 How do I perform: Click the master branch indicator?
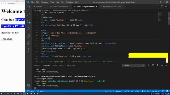pos(31,91)
